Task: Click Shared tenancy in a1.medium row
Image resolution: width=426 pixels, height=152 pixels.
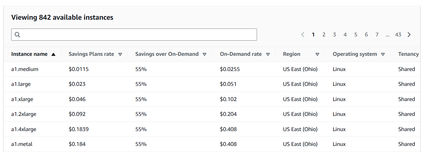Action: coord(407,69)
